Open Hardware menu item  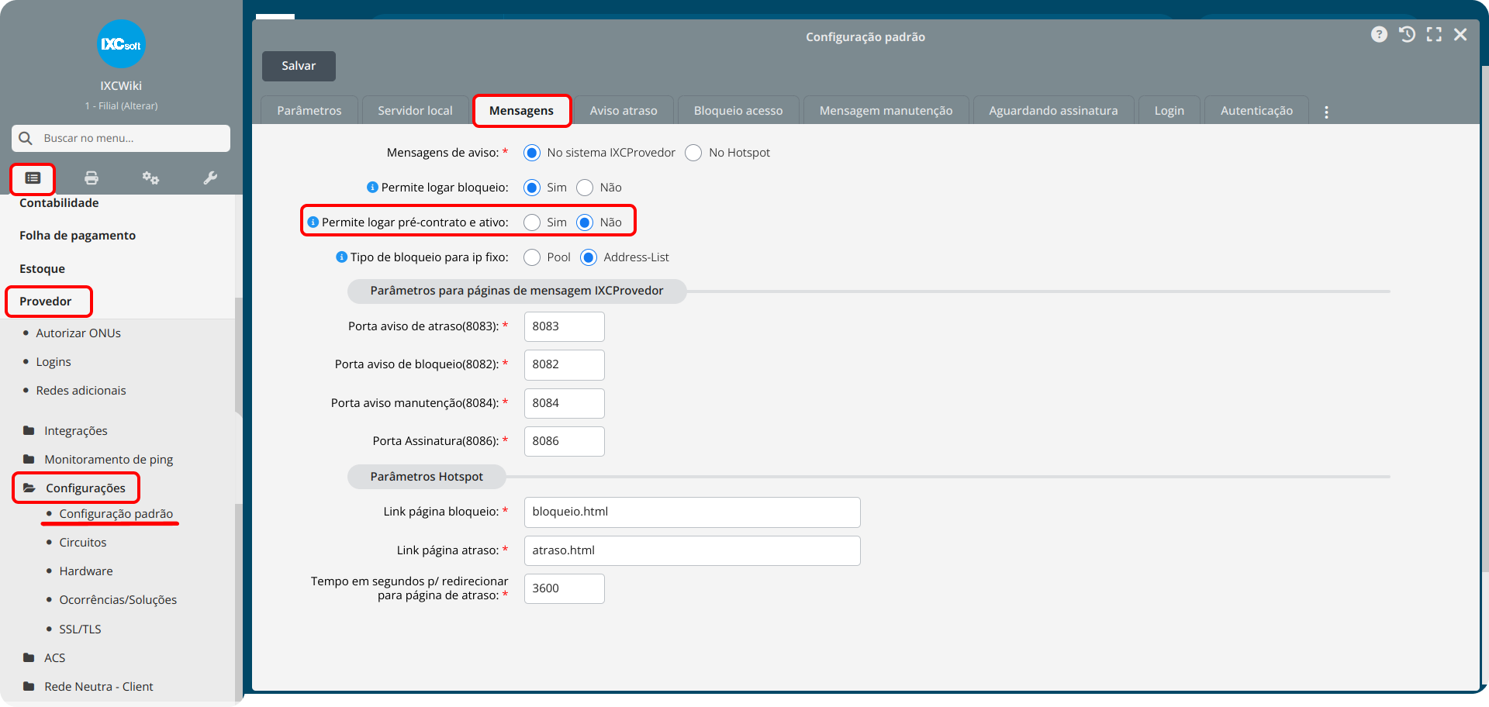(x=86, y=571)
